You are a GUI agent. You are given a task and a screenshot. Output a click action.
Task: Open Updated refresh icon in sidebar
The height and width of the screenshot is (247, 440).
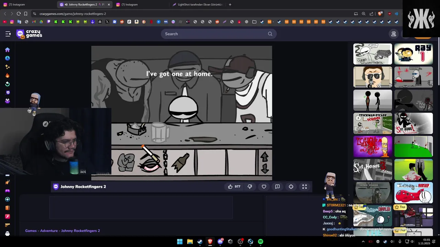tap(7, 84)
